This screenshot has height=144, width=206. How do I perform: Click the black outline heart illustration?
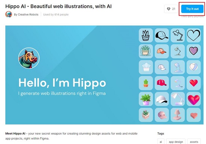tap(194, 35)
